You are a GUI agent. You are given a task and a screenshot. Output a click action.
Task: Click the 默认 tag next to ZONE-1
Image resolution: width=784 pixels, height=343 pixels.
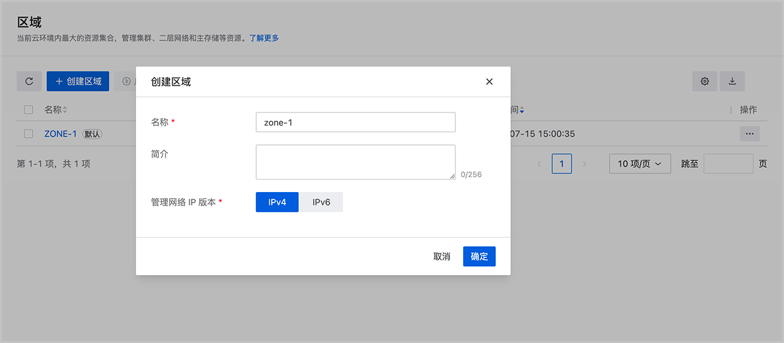coord(92,134)
